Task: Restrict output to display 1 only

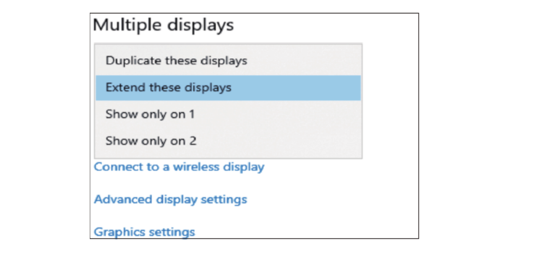Action: [x=228, y=114]
